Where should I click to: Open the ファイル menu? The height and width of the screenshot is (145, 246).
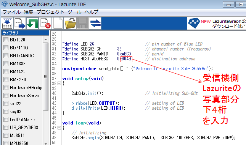(x=11, y=12)
